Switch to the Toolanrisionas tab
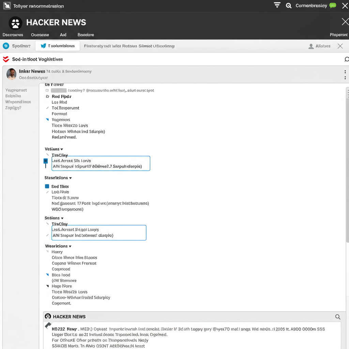 tap(58, 46)
